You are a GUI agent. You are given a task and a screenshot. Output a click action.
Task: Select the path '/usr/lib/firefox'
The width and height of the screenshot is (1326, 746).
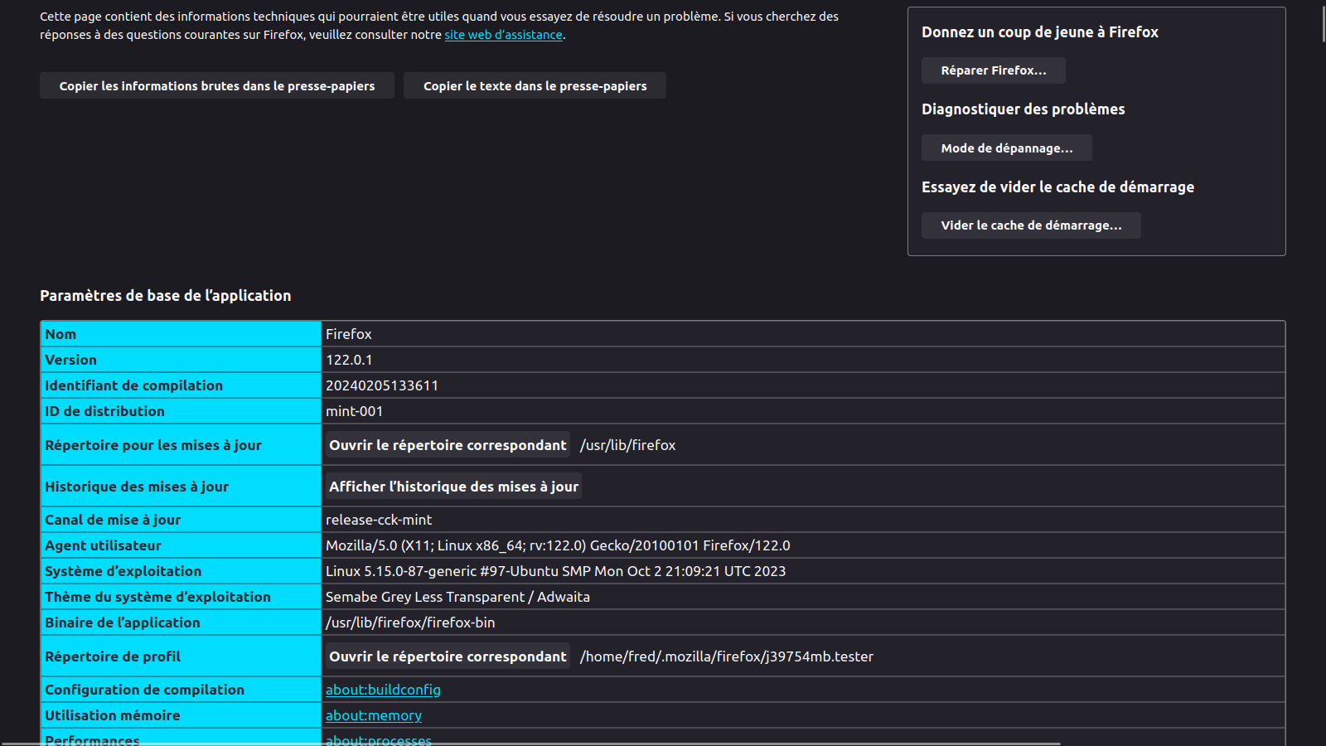[628, 445]
